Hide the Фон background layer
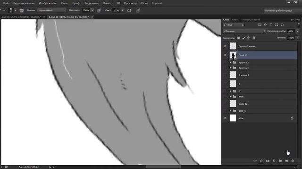 pyautogui.click(x=225, y=118)
